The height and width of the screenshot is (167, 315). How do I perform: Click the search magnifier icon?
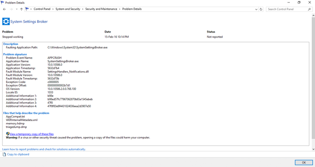click(309, 9)
